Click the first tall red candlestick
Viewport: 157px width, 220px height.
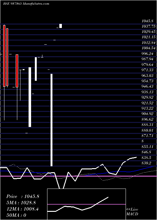click(x=4, y=56)
